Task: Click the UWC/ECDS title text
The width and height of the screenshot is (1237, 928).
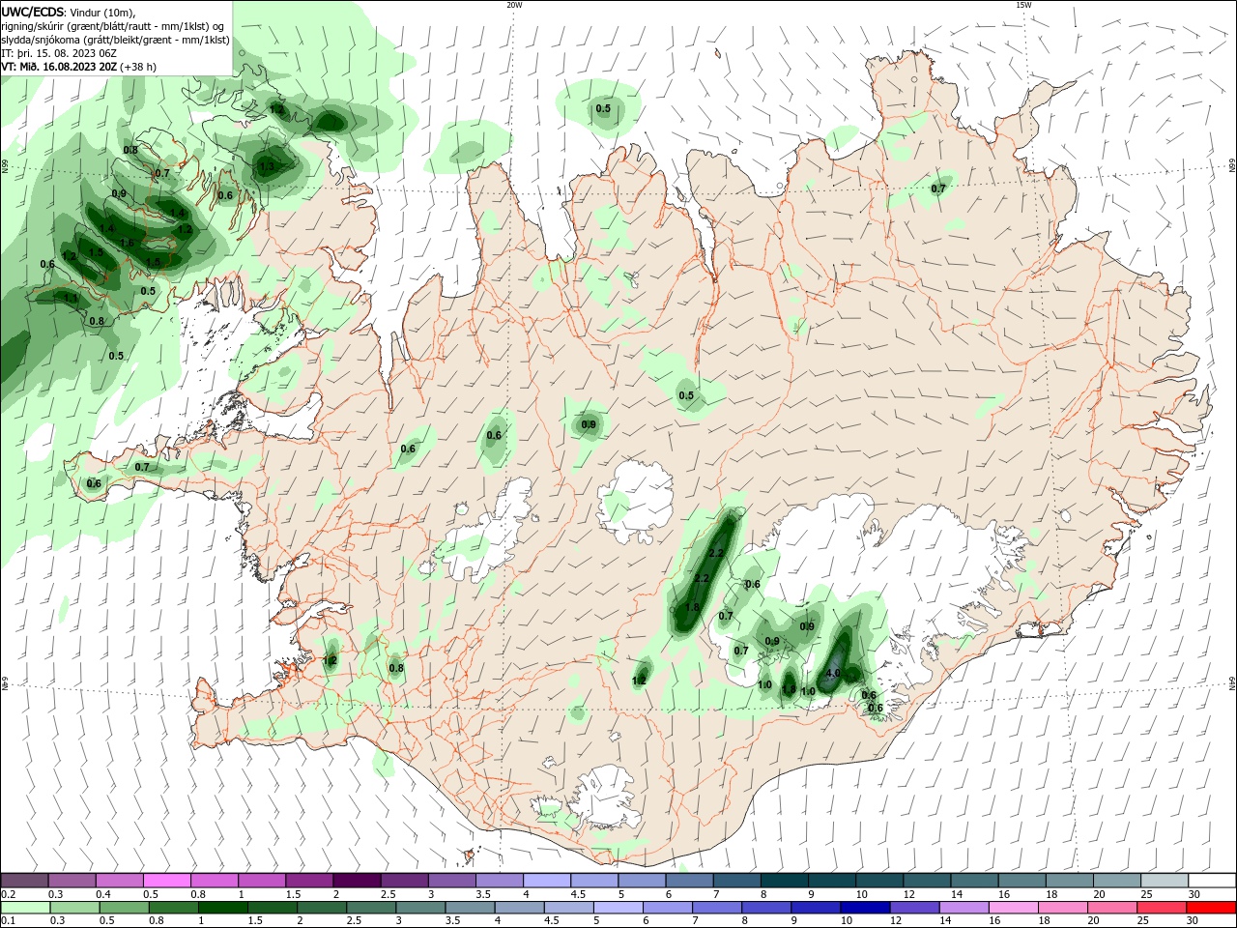Action: pos(33,11)
